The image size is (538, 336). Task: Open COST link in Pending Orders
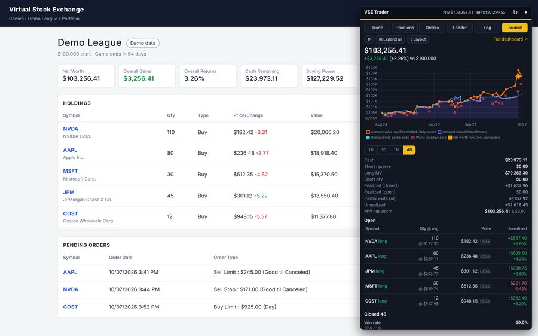click(x=71, y=307)
